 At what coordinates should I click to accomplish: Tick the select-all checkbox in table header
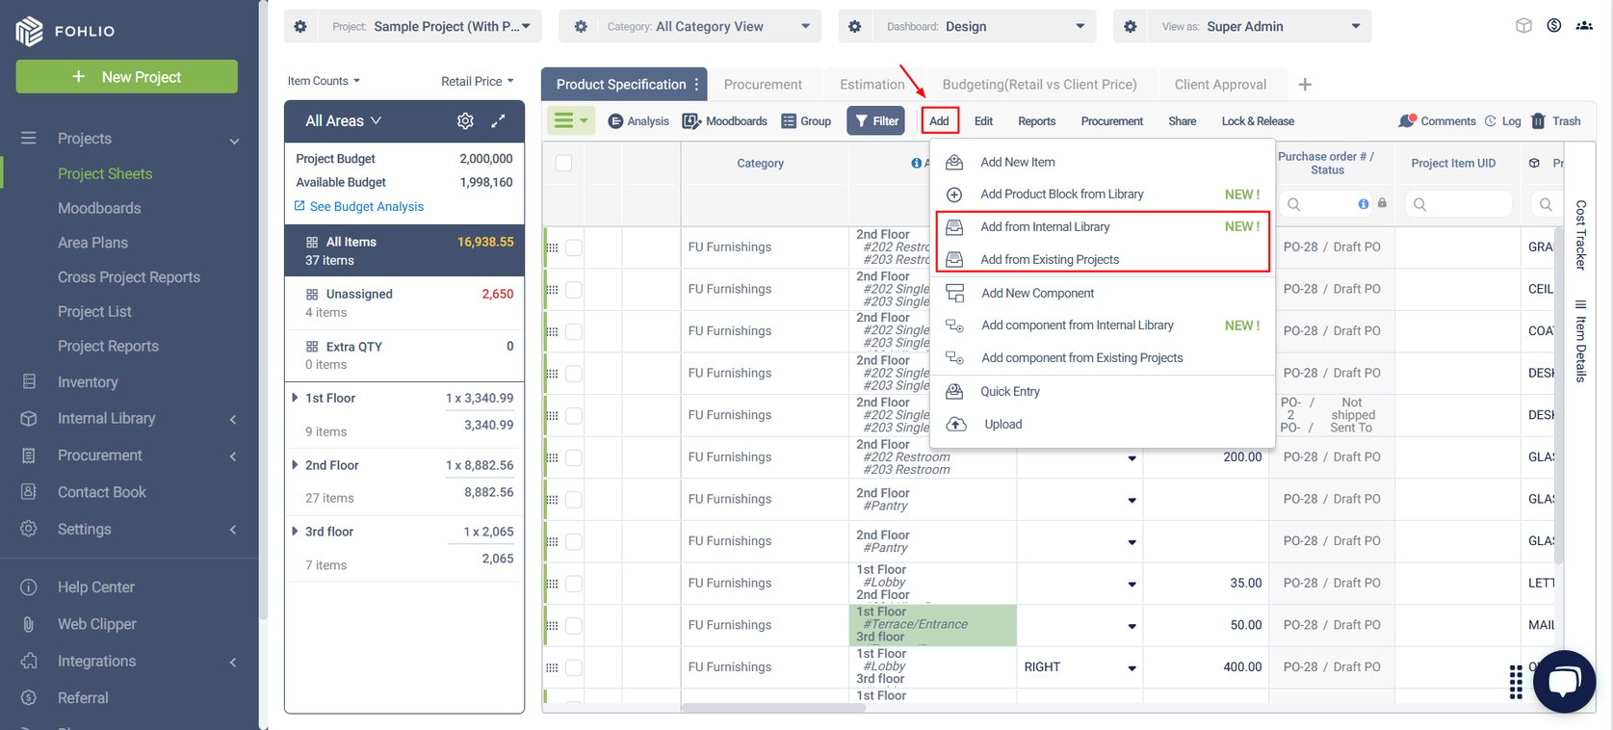coord(564,163)
